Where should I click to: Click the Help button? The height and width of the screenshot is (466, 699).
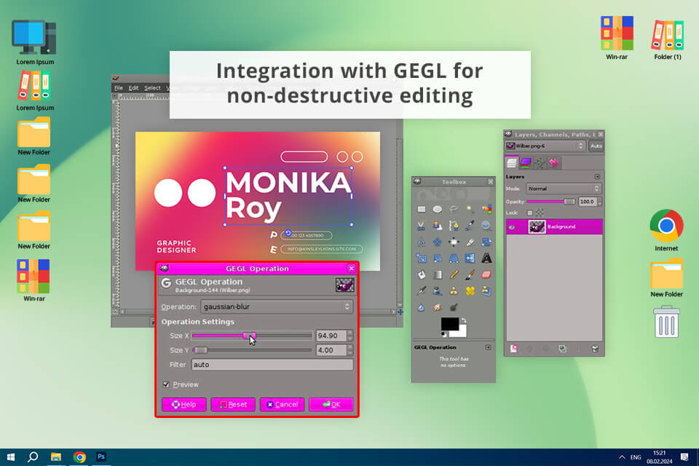[x=184, y=404]
